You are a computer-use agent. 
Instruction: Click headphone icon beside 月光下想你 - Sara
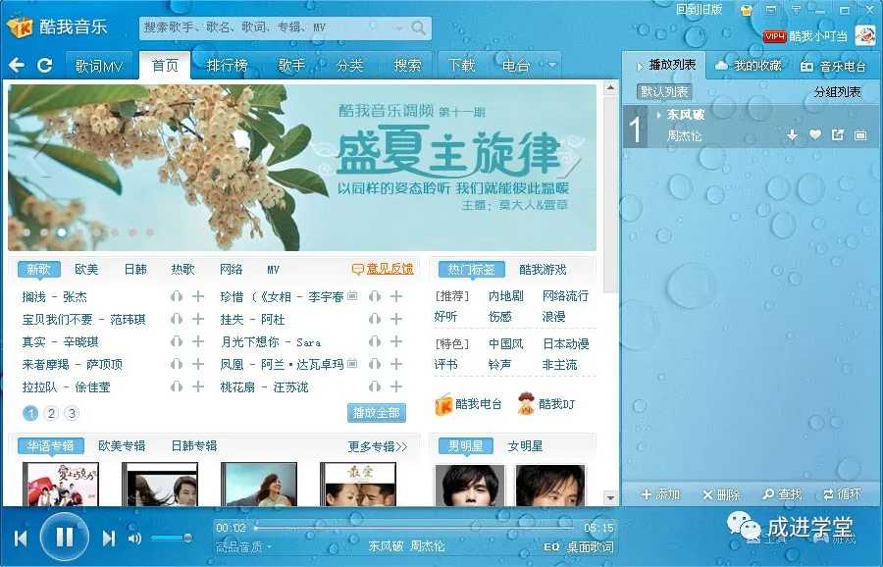375,341
